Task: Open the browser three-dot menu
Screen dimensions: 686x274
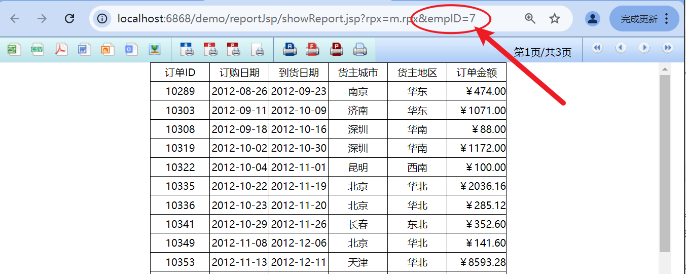Action: (667, 19)
